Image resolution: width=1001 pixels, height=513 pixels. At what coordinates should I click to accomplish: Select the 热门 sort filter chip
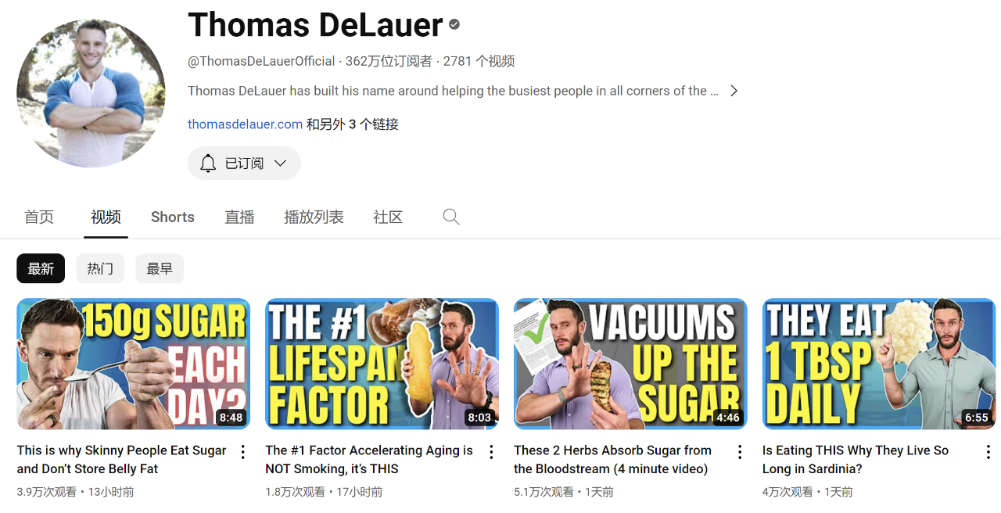click(x=100, y=268)
